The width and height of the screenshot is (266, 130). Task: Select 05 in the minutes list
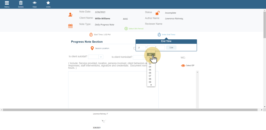point(150,70)
